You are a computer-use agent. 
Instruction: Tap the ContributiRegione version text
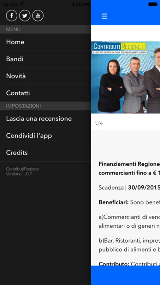22,171
